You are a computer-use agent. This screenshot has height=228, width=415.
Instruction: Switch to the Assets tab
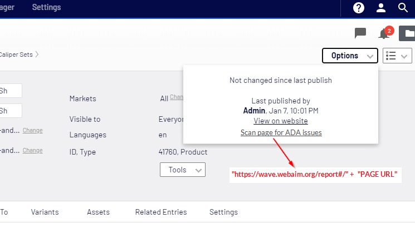(98, 212)
